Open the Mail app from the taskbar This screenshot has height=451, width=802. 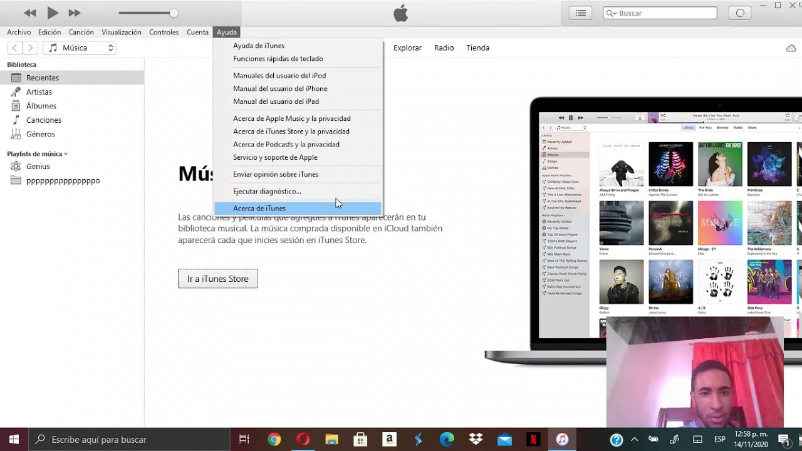(x=504, y=439)
